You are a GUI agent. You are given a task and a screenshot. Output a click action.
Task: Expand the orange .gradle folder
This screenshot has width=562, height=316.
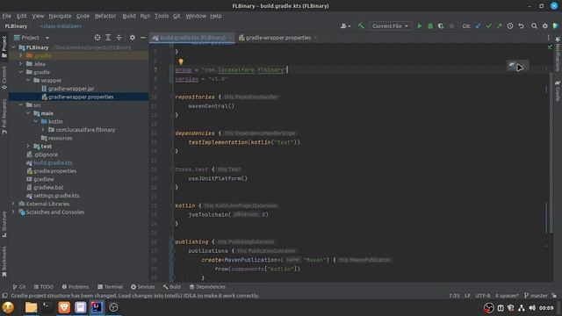tap(21, 55)
